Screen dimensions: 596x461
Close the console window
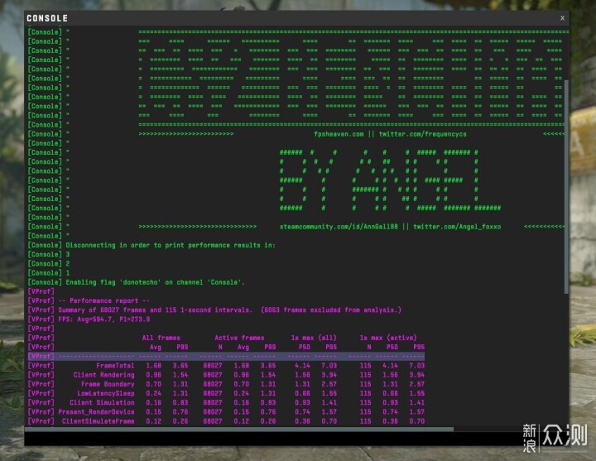562,18
